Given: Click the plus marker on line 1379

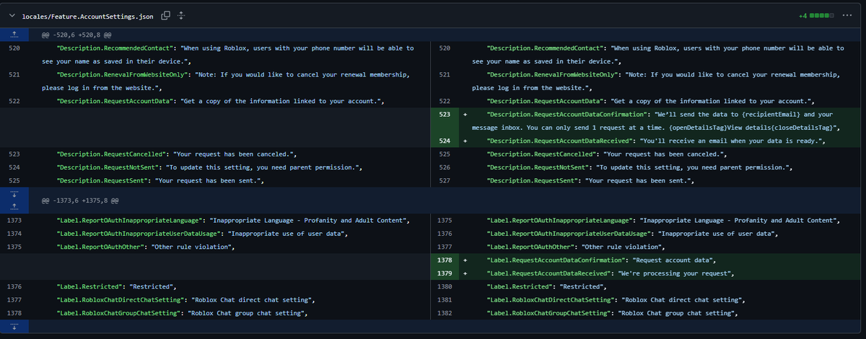Looking at the screenshot, I should tap(465, 273).
